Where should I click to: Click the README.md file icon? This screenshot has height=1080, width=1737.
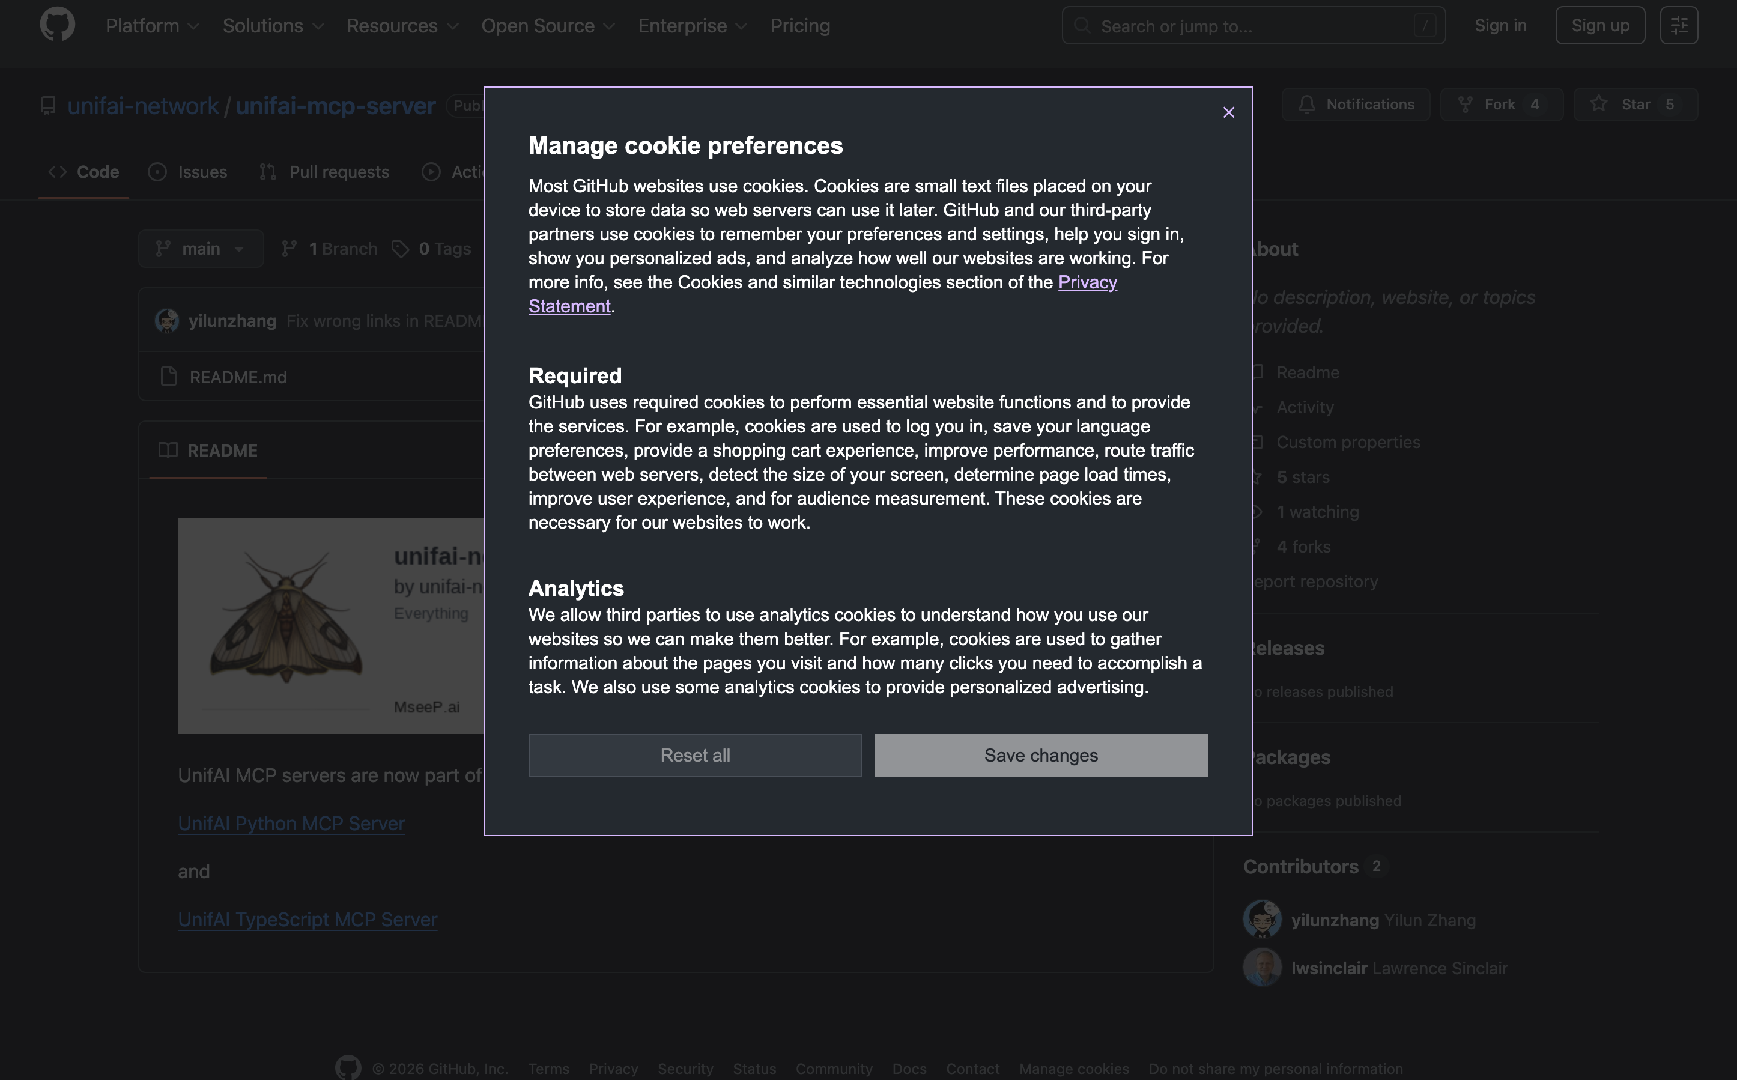point(169,377)
